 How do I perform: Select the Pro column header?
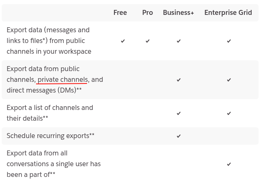[x=148, y=12]
